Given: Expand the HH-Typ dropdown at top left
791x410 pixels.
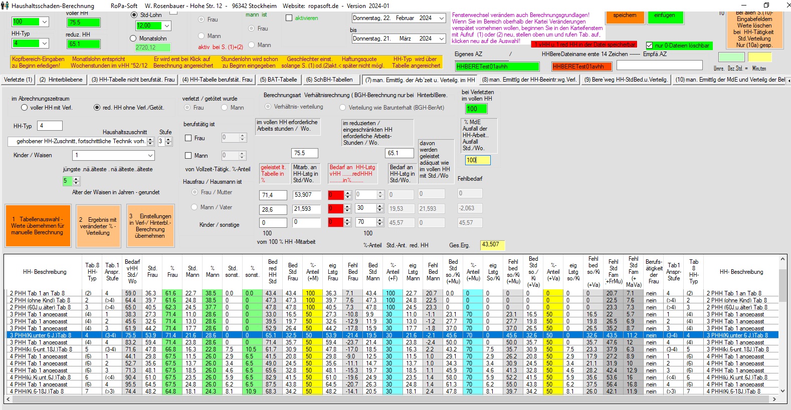Looking at the screenshot, I should tap(45, 44).
